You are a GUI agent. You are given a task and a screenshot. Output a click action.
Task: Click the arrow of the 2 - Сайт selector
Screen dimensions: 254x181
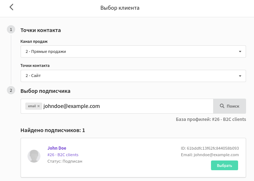tap(240, 76)
